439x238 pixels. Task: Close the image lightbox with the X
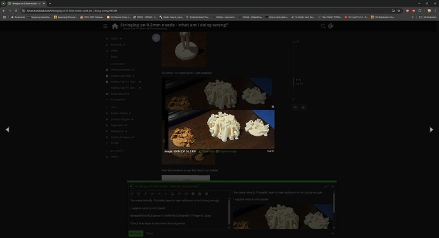tap(273, 107)
